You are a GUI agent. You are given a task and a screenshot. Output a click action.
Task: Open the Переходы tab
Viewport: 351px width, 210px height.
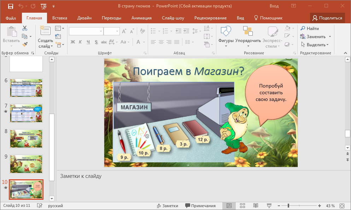pyautogui.click(x=111, y=18)
